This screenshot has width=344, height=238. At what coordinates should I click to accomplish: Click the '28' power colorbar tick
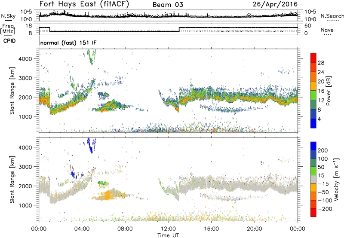pos(321,63)
